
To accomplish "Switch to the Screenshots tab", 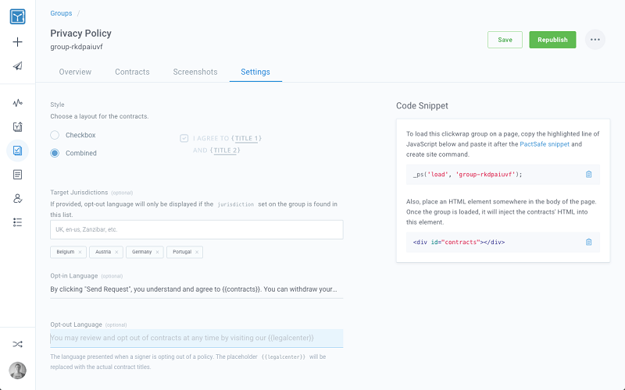I will (x=195, y=72).
